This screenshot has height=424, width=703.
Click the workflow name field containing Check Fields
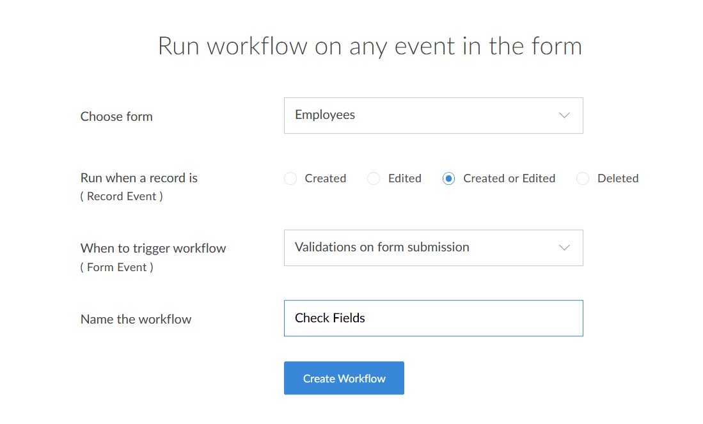[433, 318]
